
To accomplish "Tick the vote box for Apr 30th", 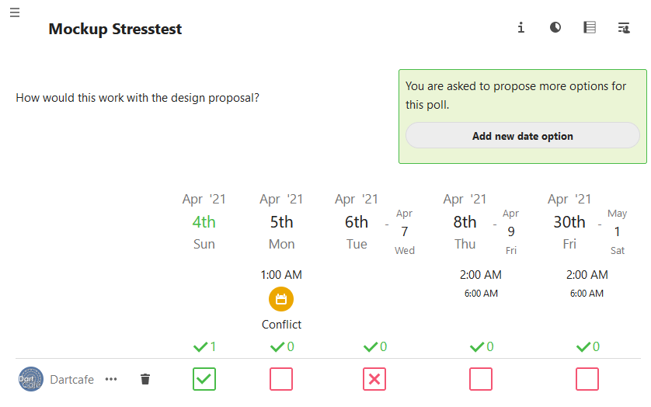I will [x=587, y=379].
